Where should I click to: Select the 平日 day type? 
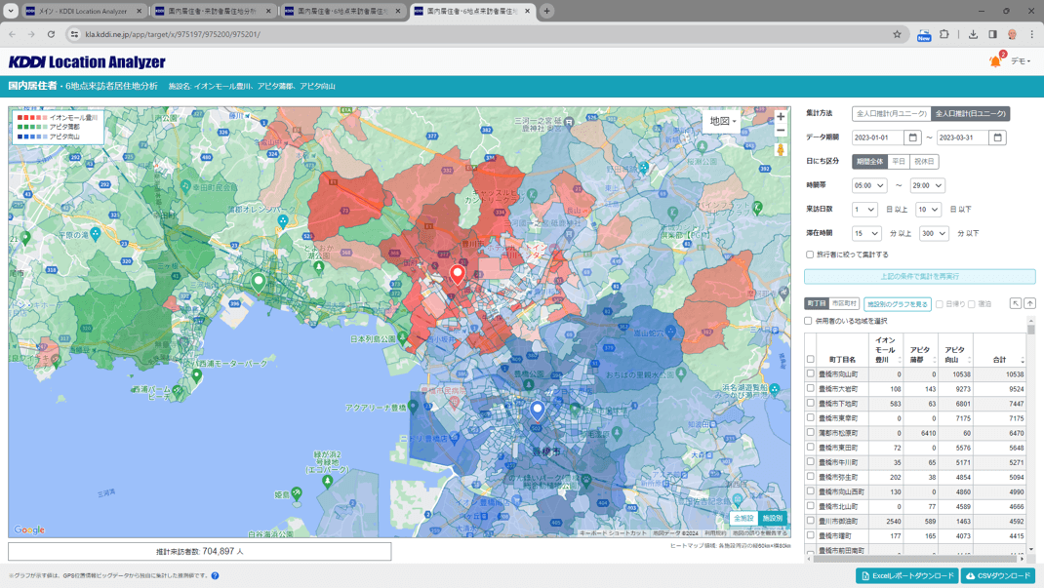pyautogui.click(x=899, y=162)
